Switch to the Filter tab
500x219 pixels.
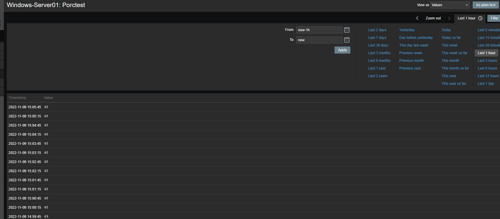pyautogui.click(x=494, y=18)
